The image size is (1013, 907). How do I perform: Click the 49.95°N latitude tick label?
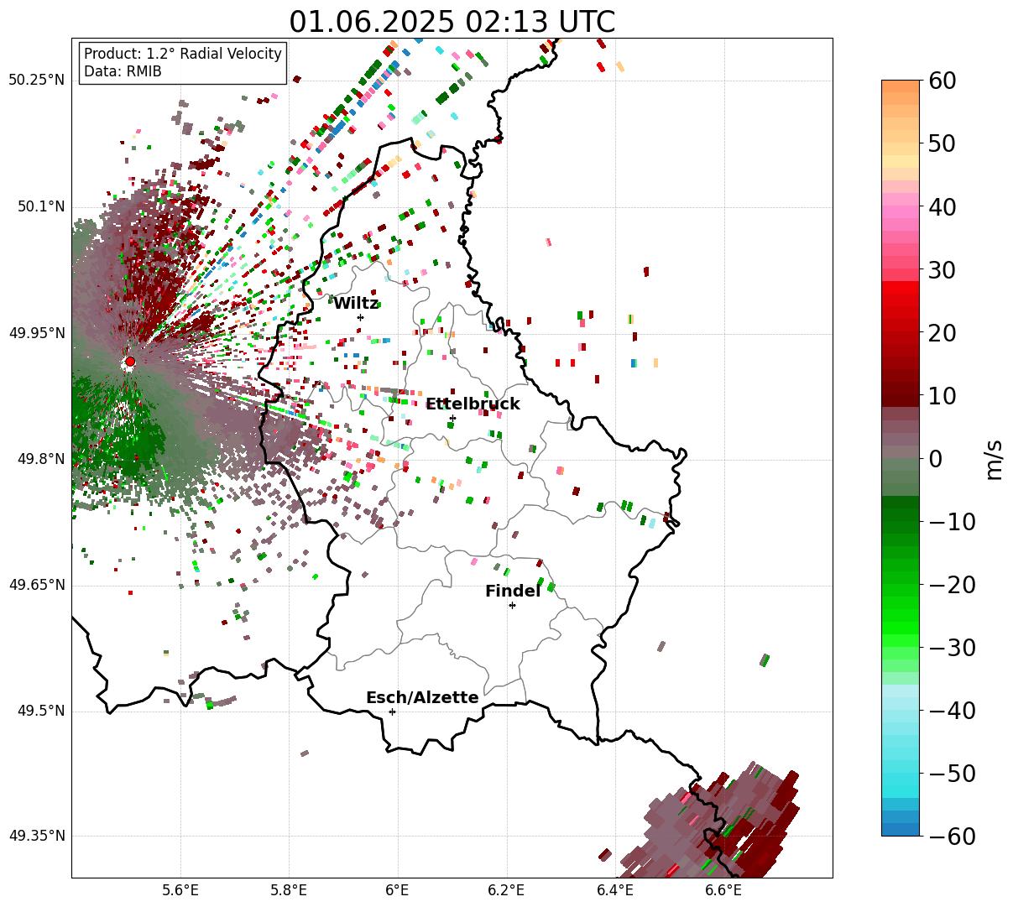click(37, 333)
